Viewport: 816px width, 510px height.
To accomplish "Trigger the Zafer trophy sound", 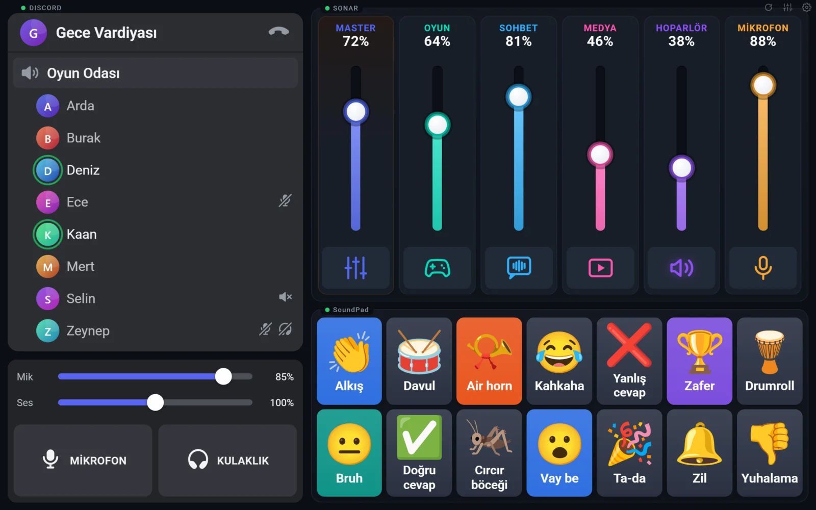I will coord(700,361).
